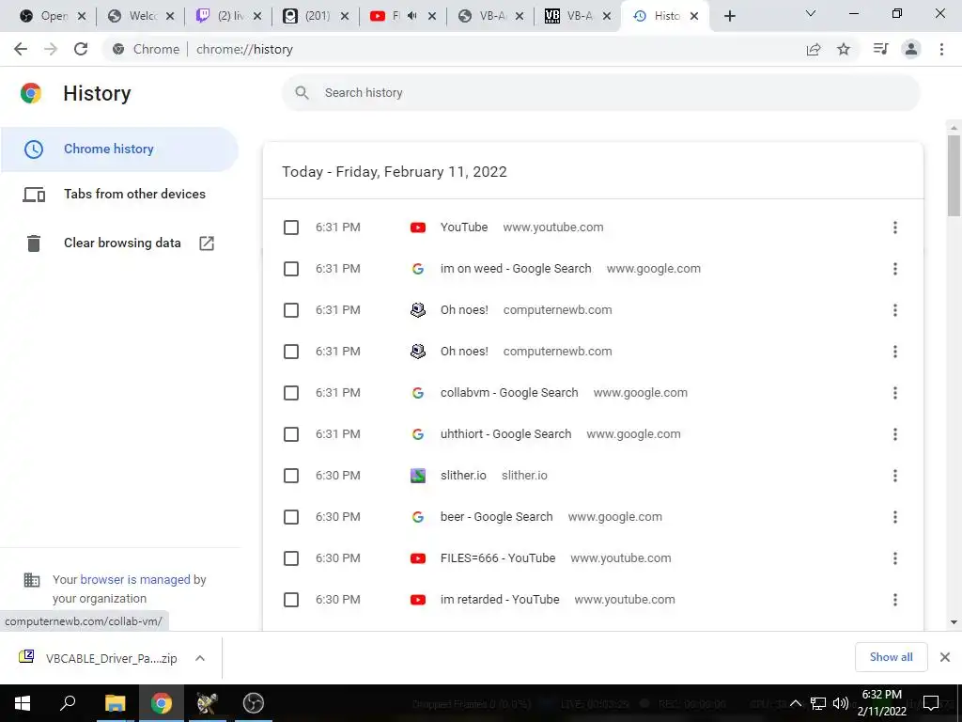Go back using the browser back arrow
This screenshot has width=962, height=722.
21,49
